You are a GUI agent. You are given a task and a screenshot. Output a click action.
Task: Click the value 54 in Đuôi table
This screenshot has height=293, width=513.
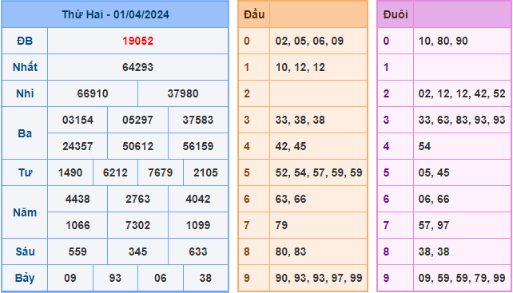(424, 147)
